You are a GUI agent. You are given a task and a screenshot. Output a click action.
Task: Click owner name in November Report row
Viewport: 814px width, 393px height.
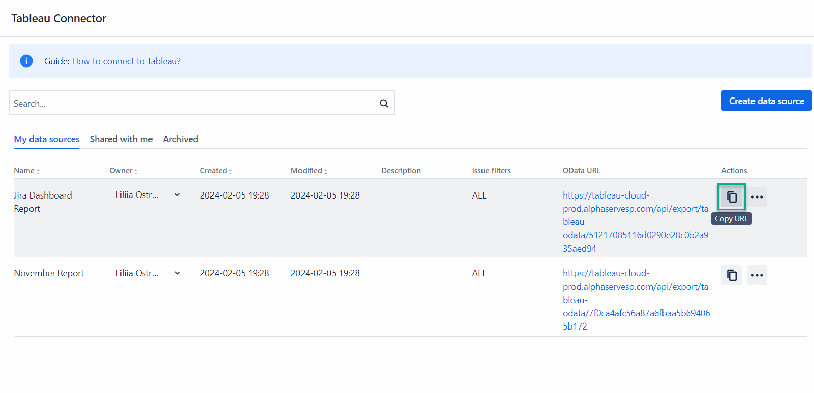click(137, 273)
